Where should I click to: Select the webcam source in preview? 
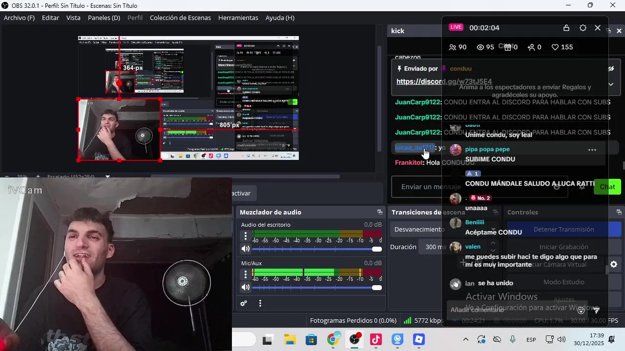tap(120, 130)
